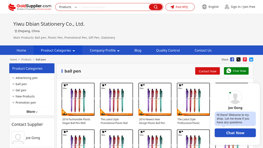Open the Products search type dropdown
Screen dimensions: 263x148
[x=68, y=7]
